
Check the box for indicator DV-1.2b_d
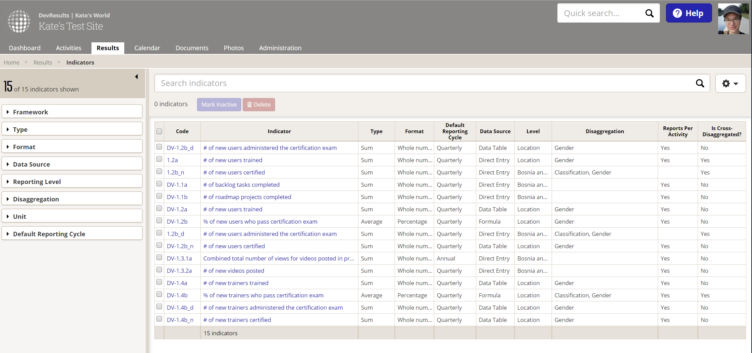pyautogui.click(x=159, y=147)
